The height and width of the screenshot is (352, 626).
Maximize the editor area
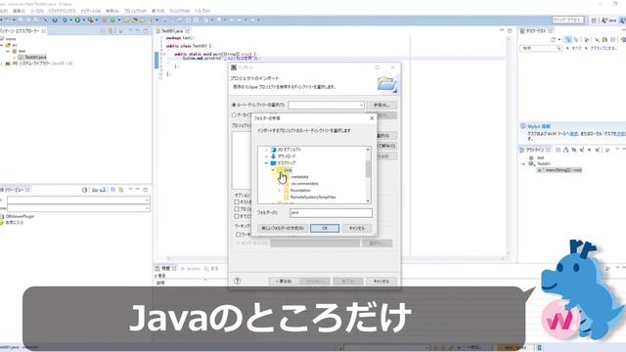pos(510,30)
